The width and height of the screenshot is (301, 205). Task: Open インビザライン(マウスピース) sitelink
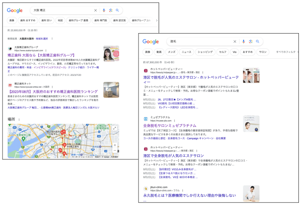click(x=50, y=68)
